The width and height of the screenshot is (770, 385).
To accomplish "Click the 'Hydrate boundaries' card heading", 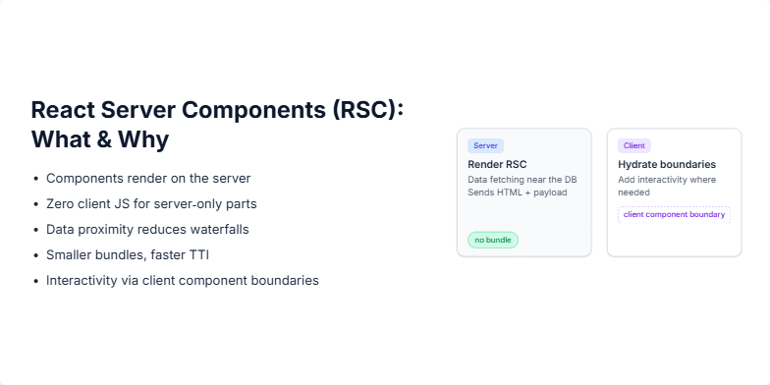I will point(667,165).
